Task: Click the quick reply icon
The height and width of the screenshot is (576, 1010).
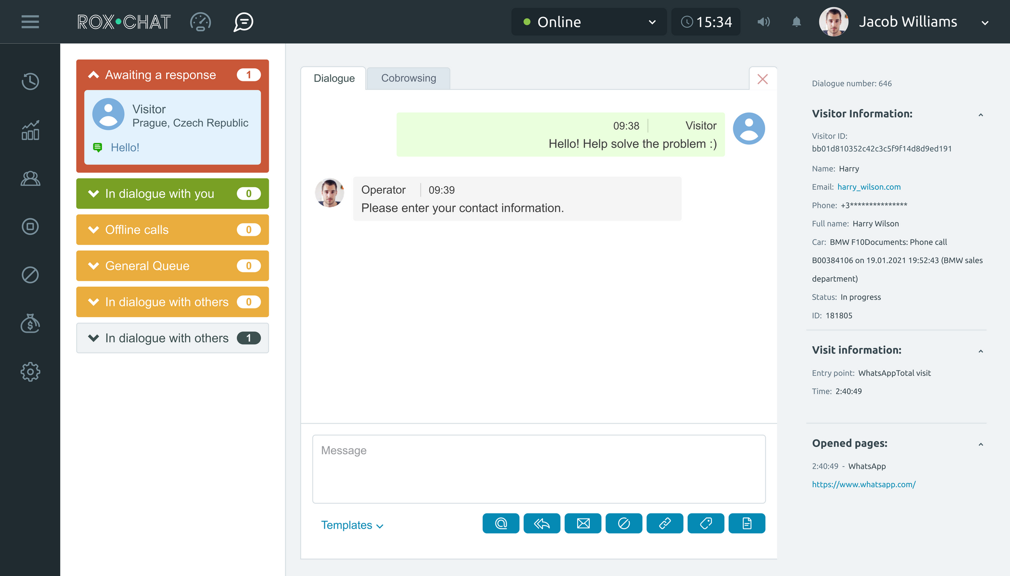Action: coord(542,525)
